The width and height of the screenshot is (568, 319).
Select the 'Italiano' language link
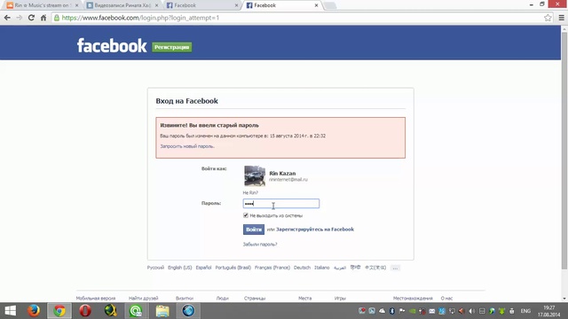pos(321,268)
